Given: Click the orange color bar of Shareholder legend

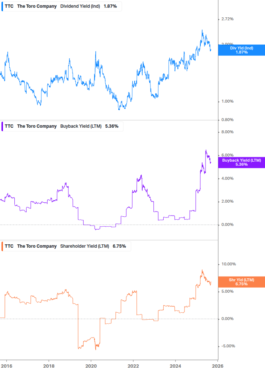Looking at the screenshot, I should pyautogui.click(x=2, y=246).
